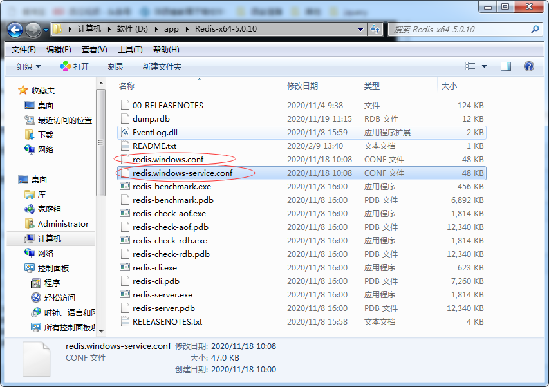Select the redis-benchmark.exe icon
This screenshot has width=549, height=387.
pos(125,186)
